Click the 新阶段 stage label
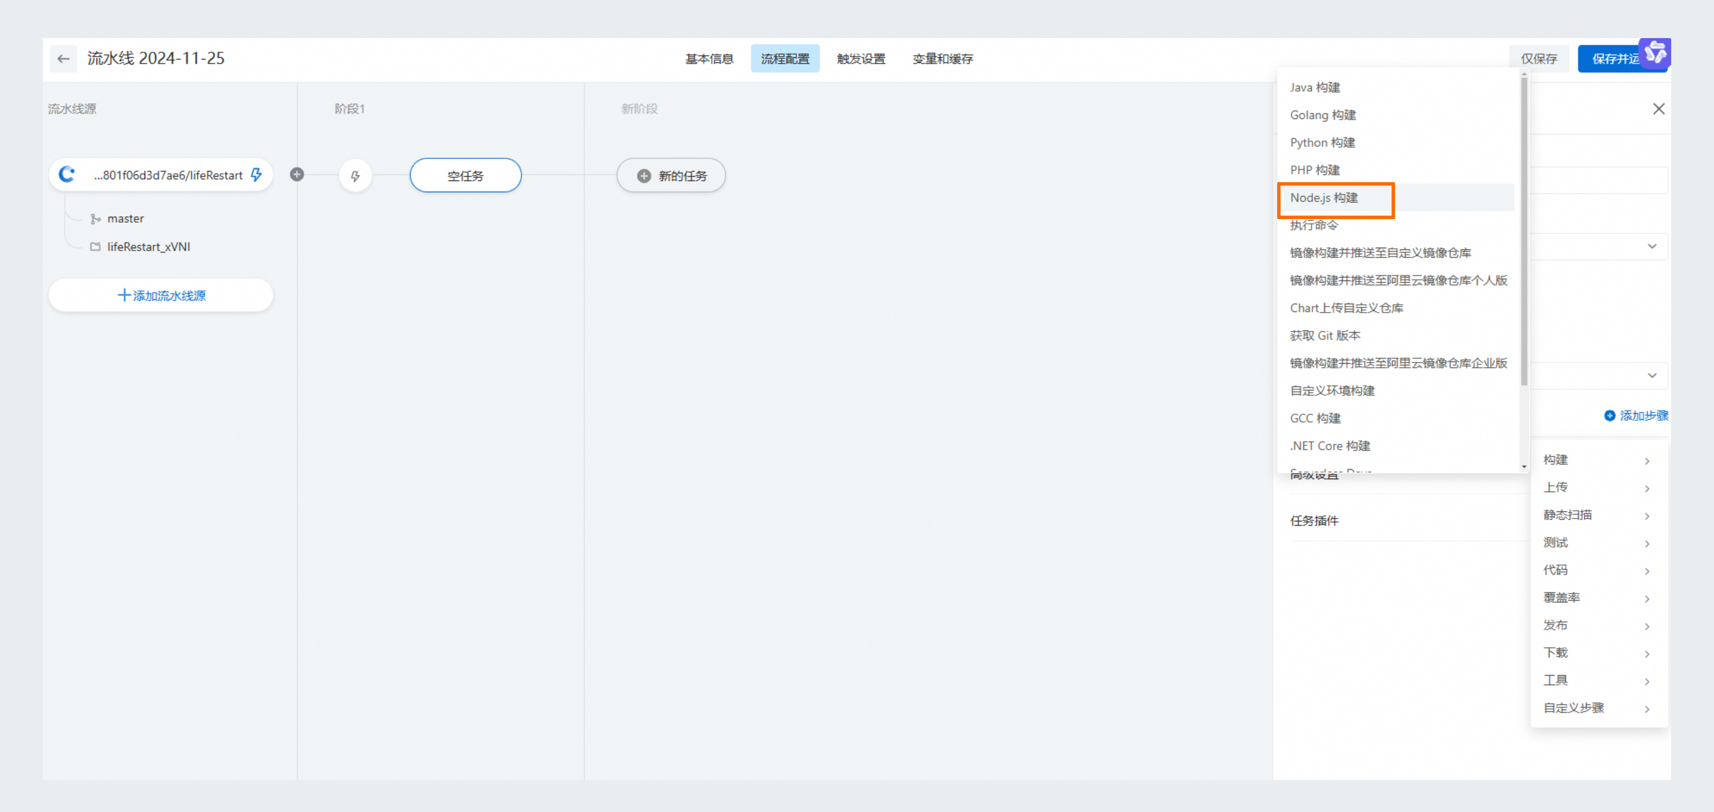Viewport: 1714px width, 812px height. [639, 108]
